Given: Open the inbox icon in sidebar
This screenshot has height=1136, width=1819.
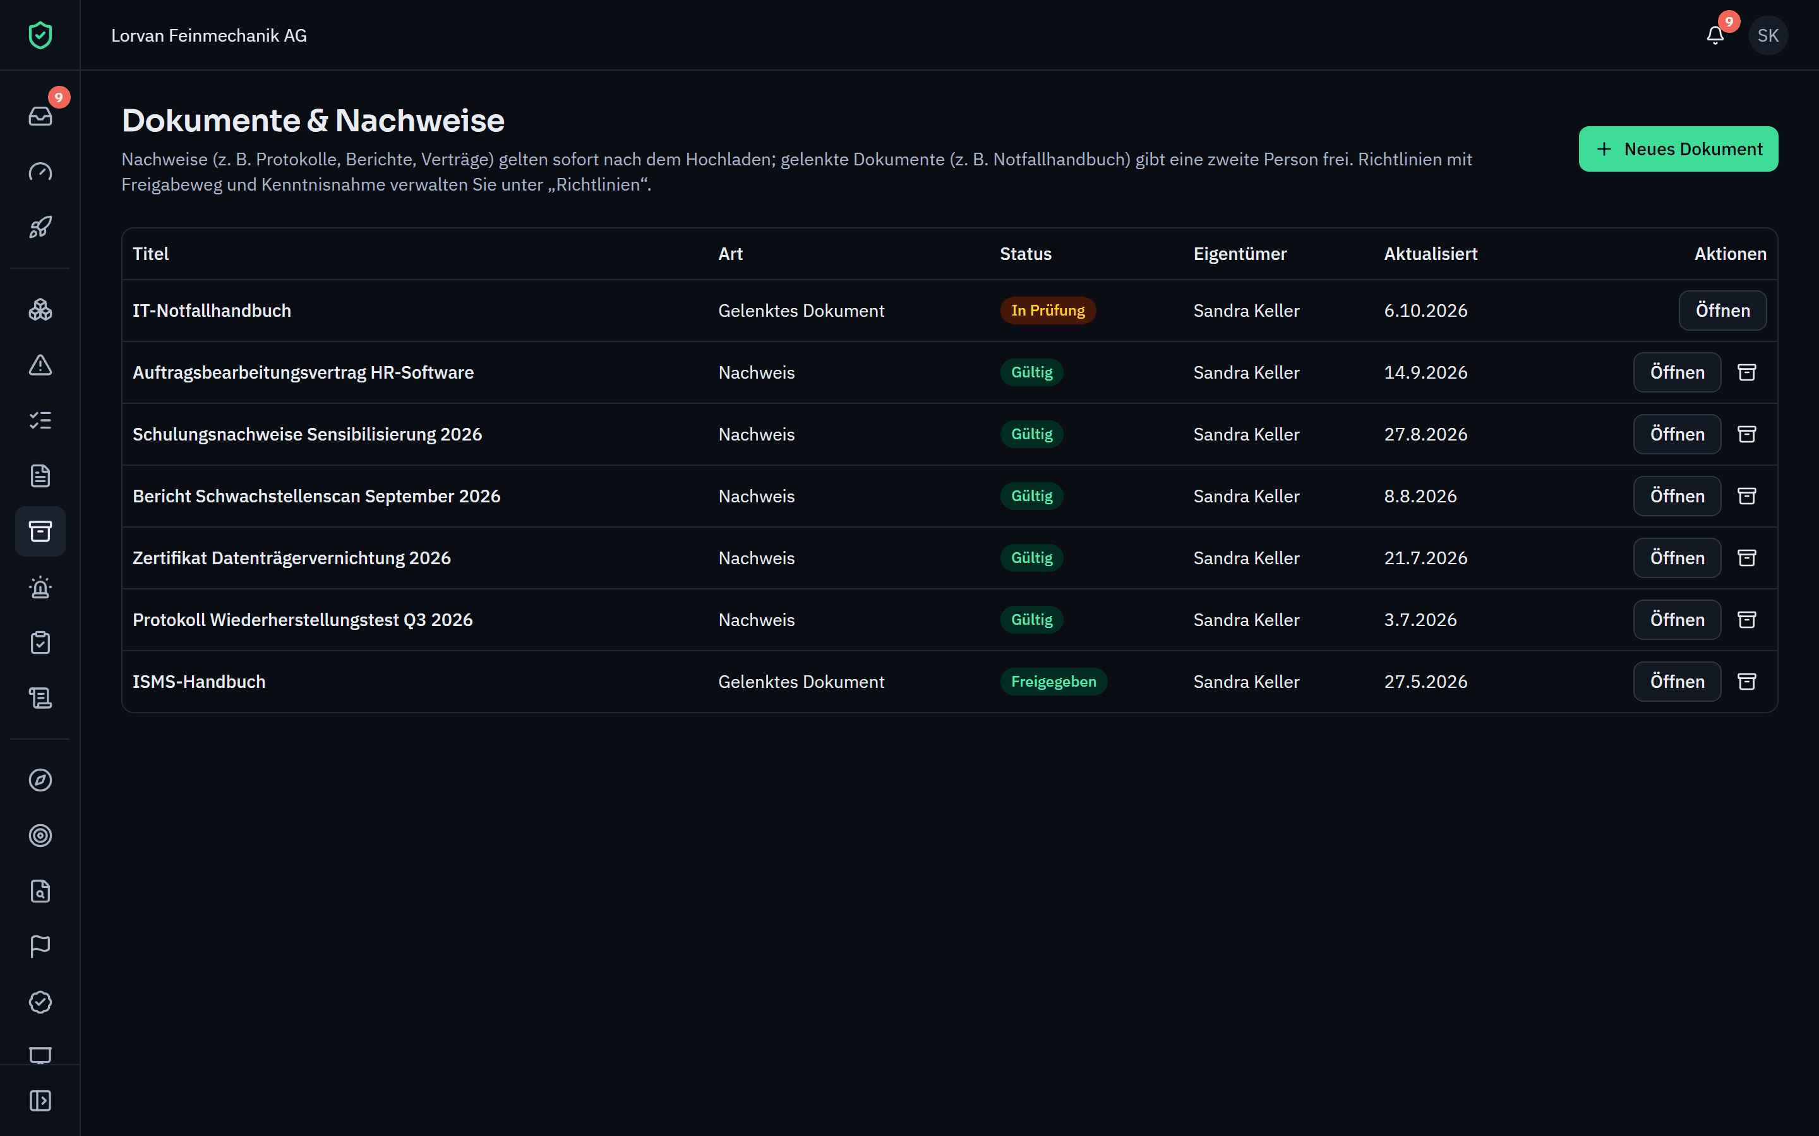Looking at the screenshot, I should 40,115.
